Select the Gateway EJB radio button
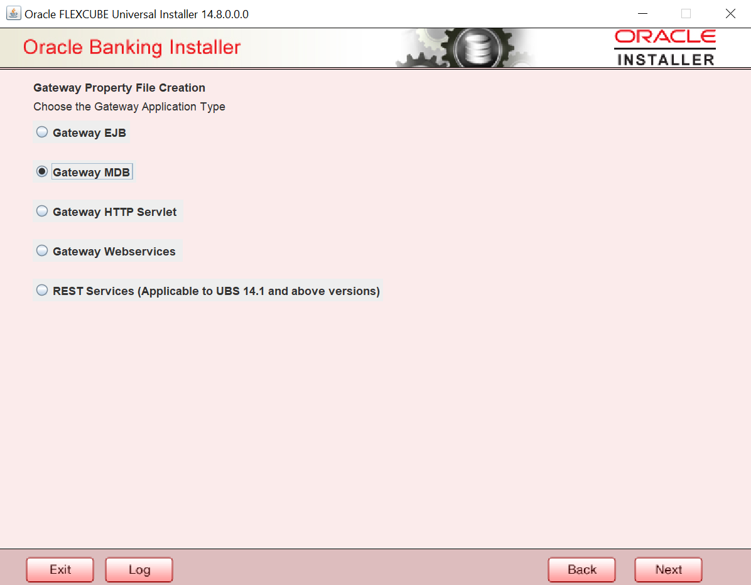The height and width of the screenshot is (585, 751). click(x=42, y=132)
